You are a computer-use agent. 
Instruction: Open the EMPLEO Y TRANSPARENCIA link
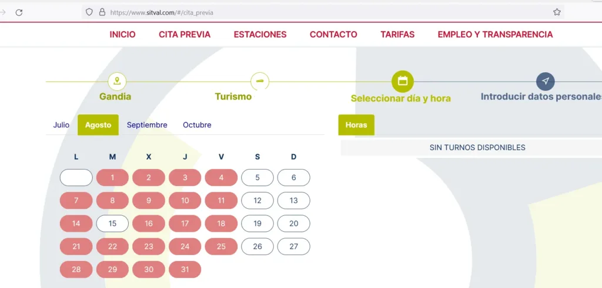(x=495, y=35)
